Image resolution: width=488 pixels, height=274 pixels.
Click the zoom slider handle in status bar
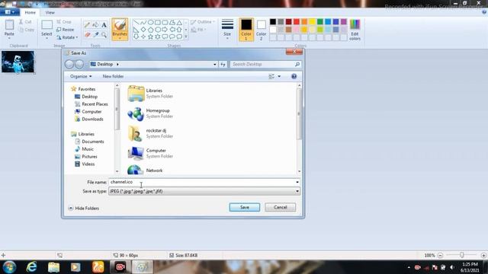(462, 255)
